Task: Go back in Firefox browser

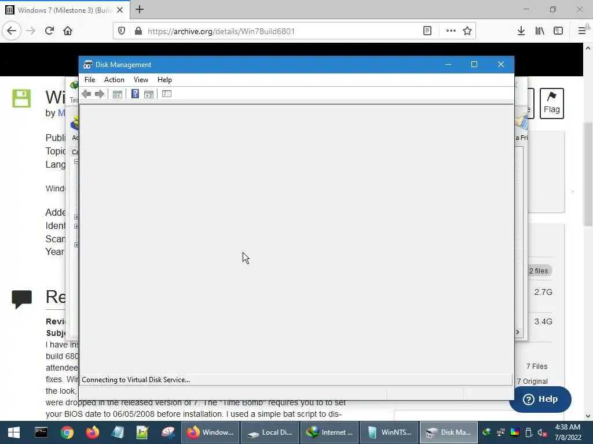Action: (x=12, y=31)
